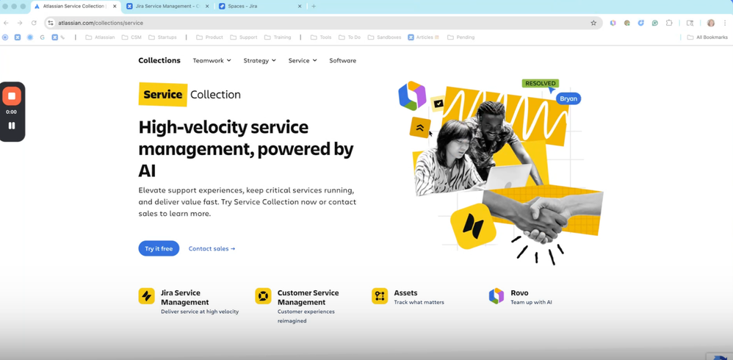Viewport: 733px width, 360px height.
Task: Open the Product bookmarks folder
Action: point(209,37)
